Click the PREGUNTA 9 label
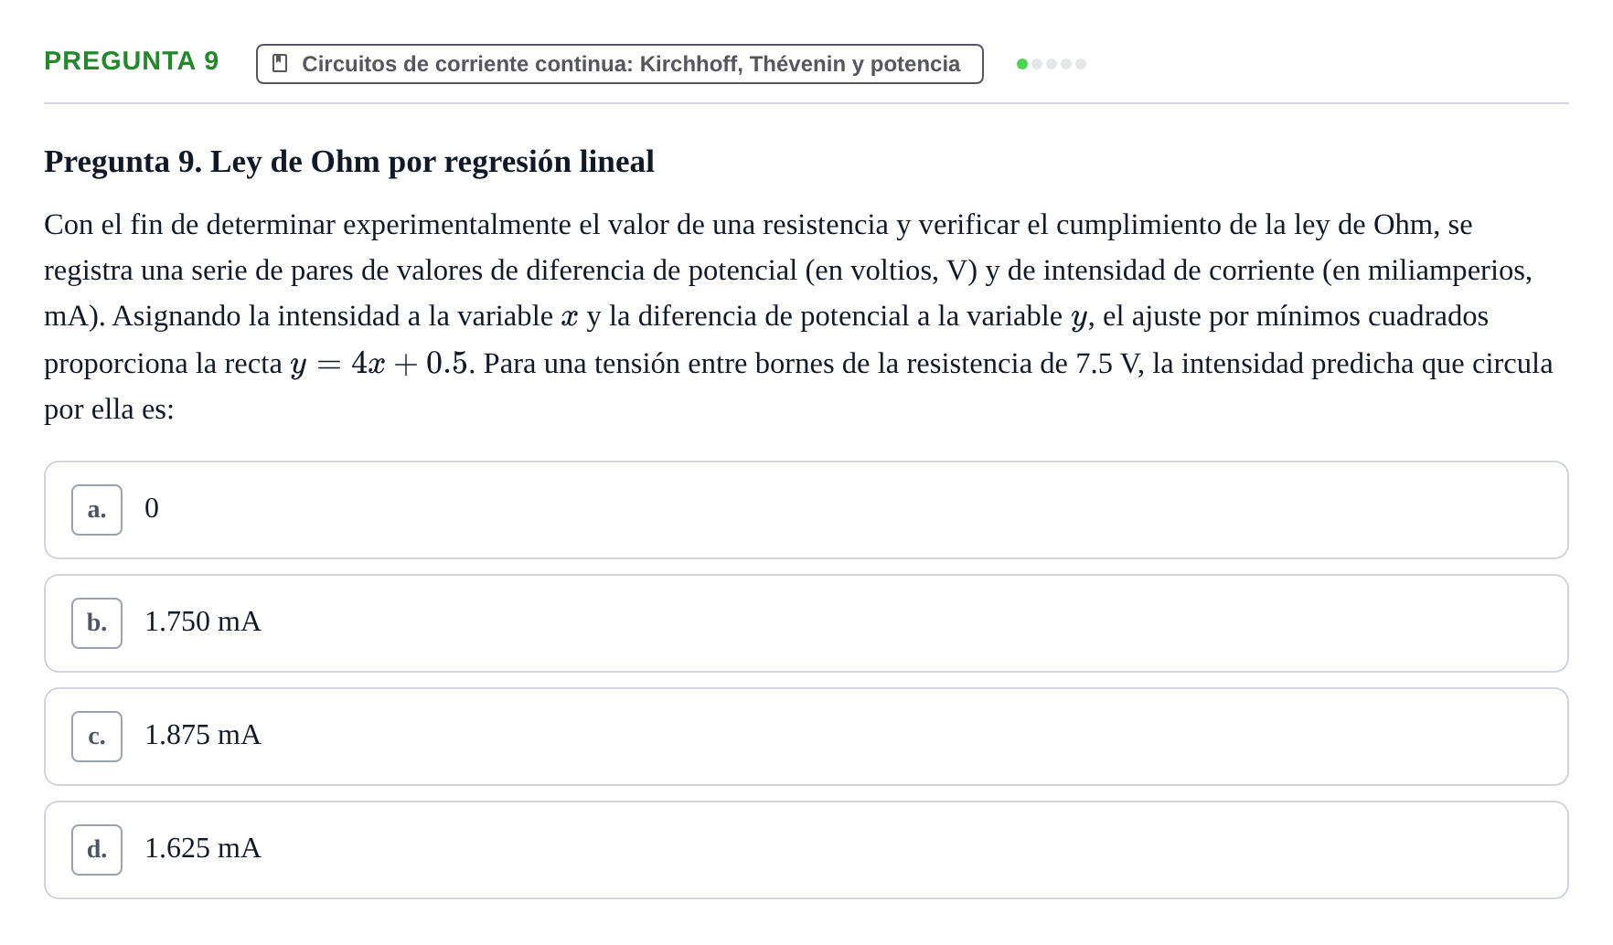This screenshot has height=945, width=1613. click(x=132, y=61)
